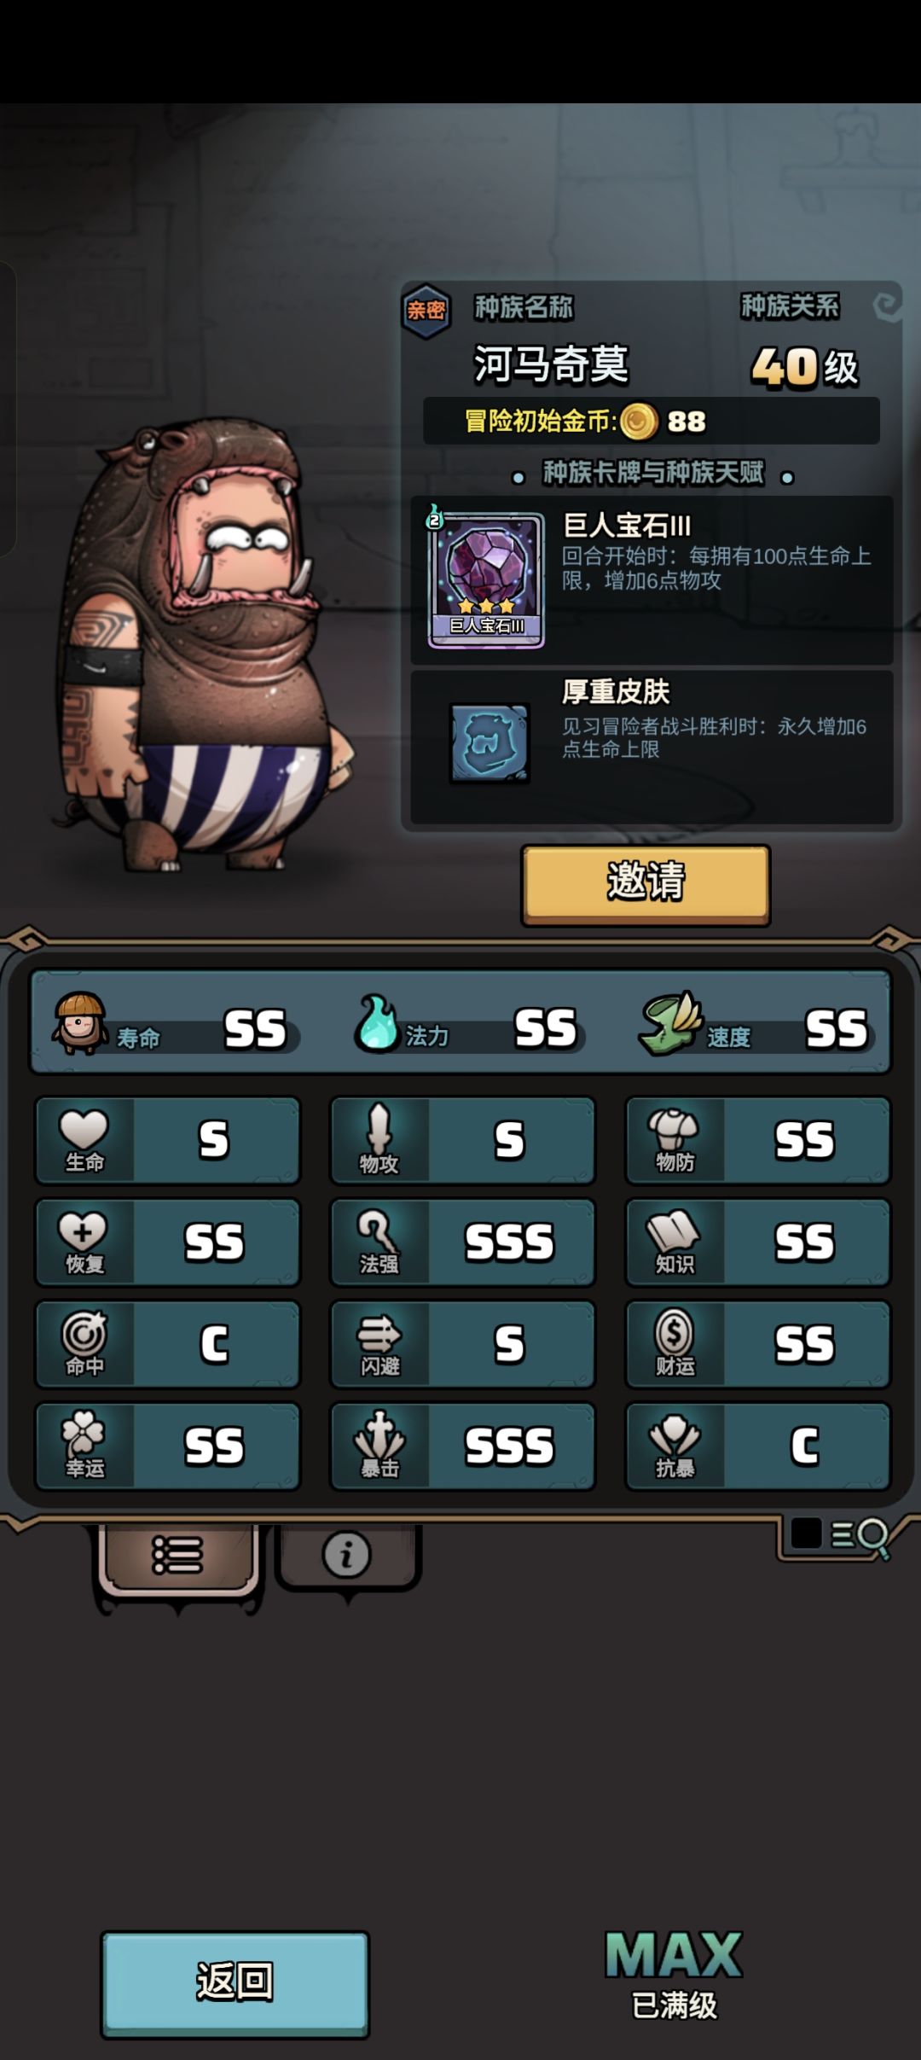Viewport: 921px width, 2060px height.
Task: Click the 亲密 hexagon badge
Action: (426, 311)
